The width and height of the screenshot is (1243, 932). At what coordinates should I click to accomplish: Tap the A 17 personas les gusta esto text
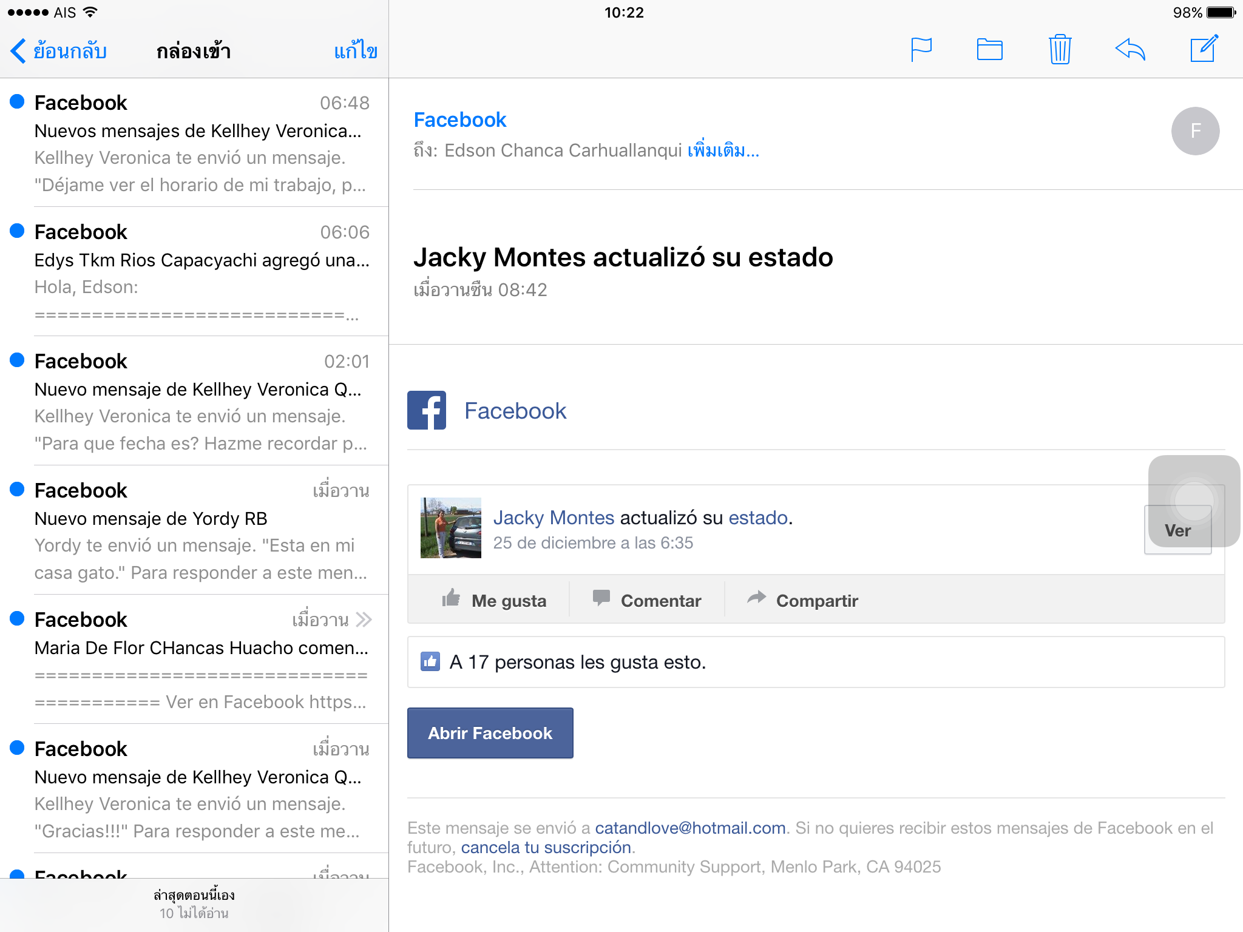[x=578, y=662]
